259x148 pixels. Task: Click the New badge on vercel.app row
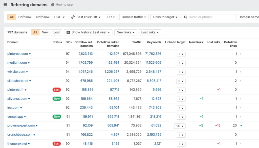click(57, 117)
